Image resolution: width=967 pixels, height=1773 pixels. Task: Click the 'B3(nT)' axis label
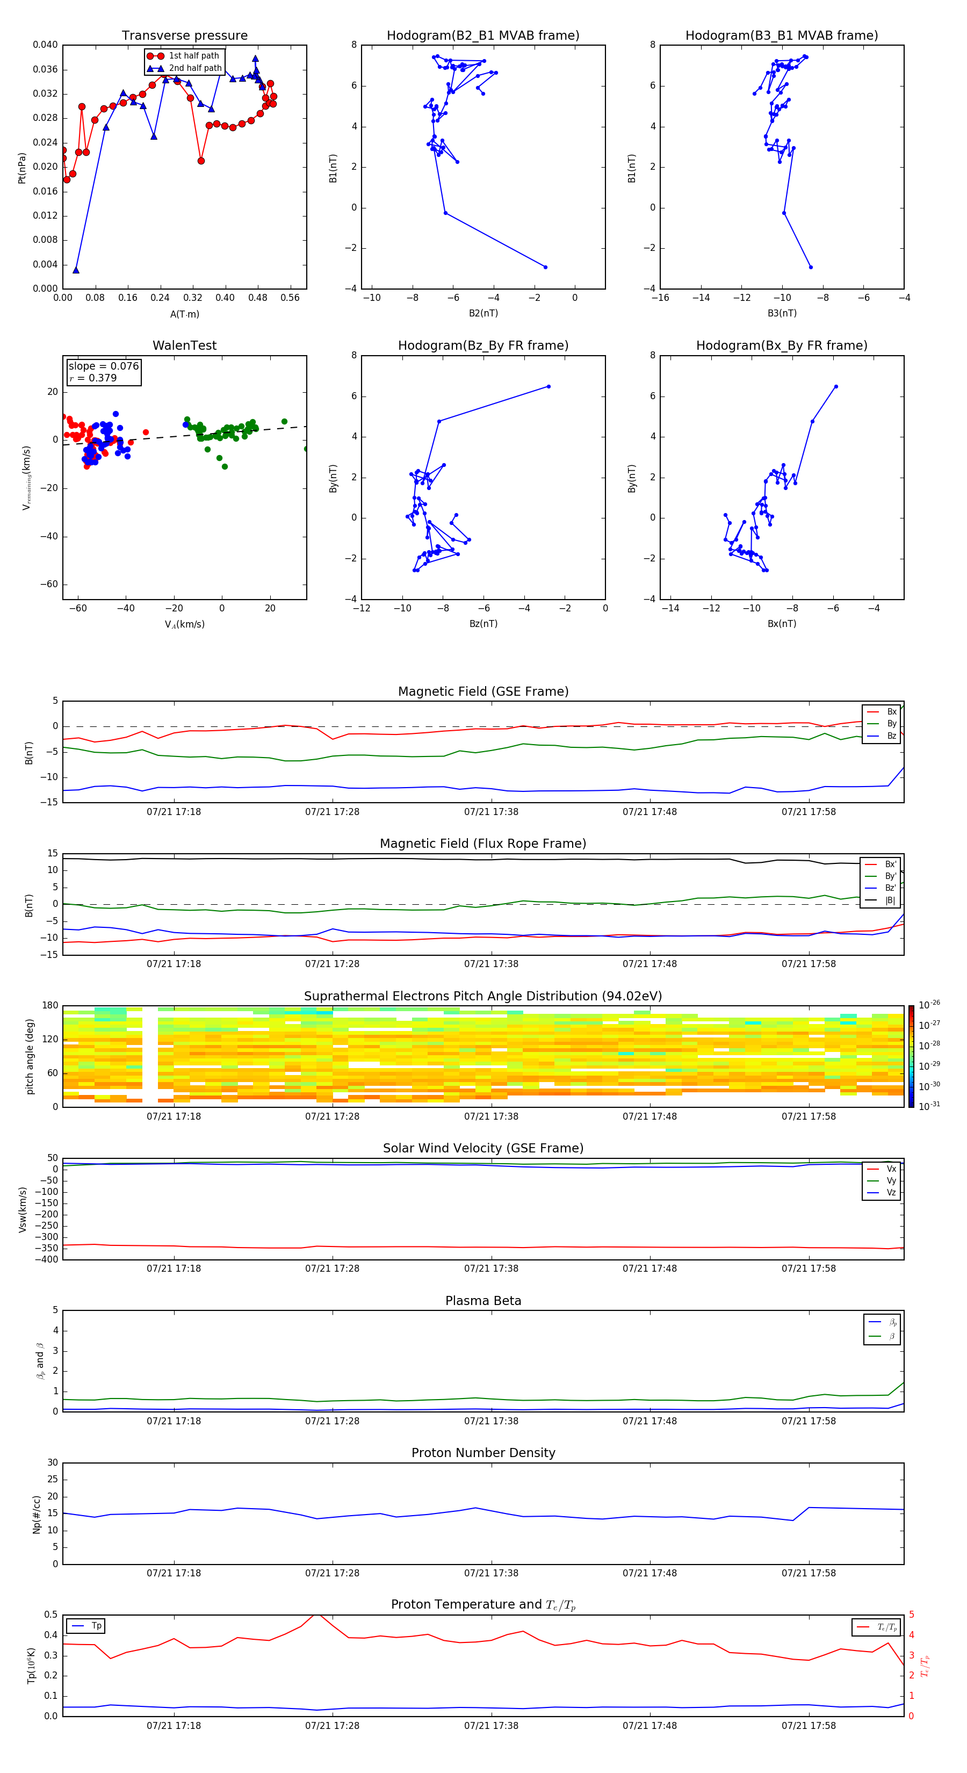click(782, 313)
